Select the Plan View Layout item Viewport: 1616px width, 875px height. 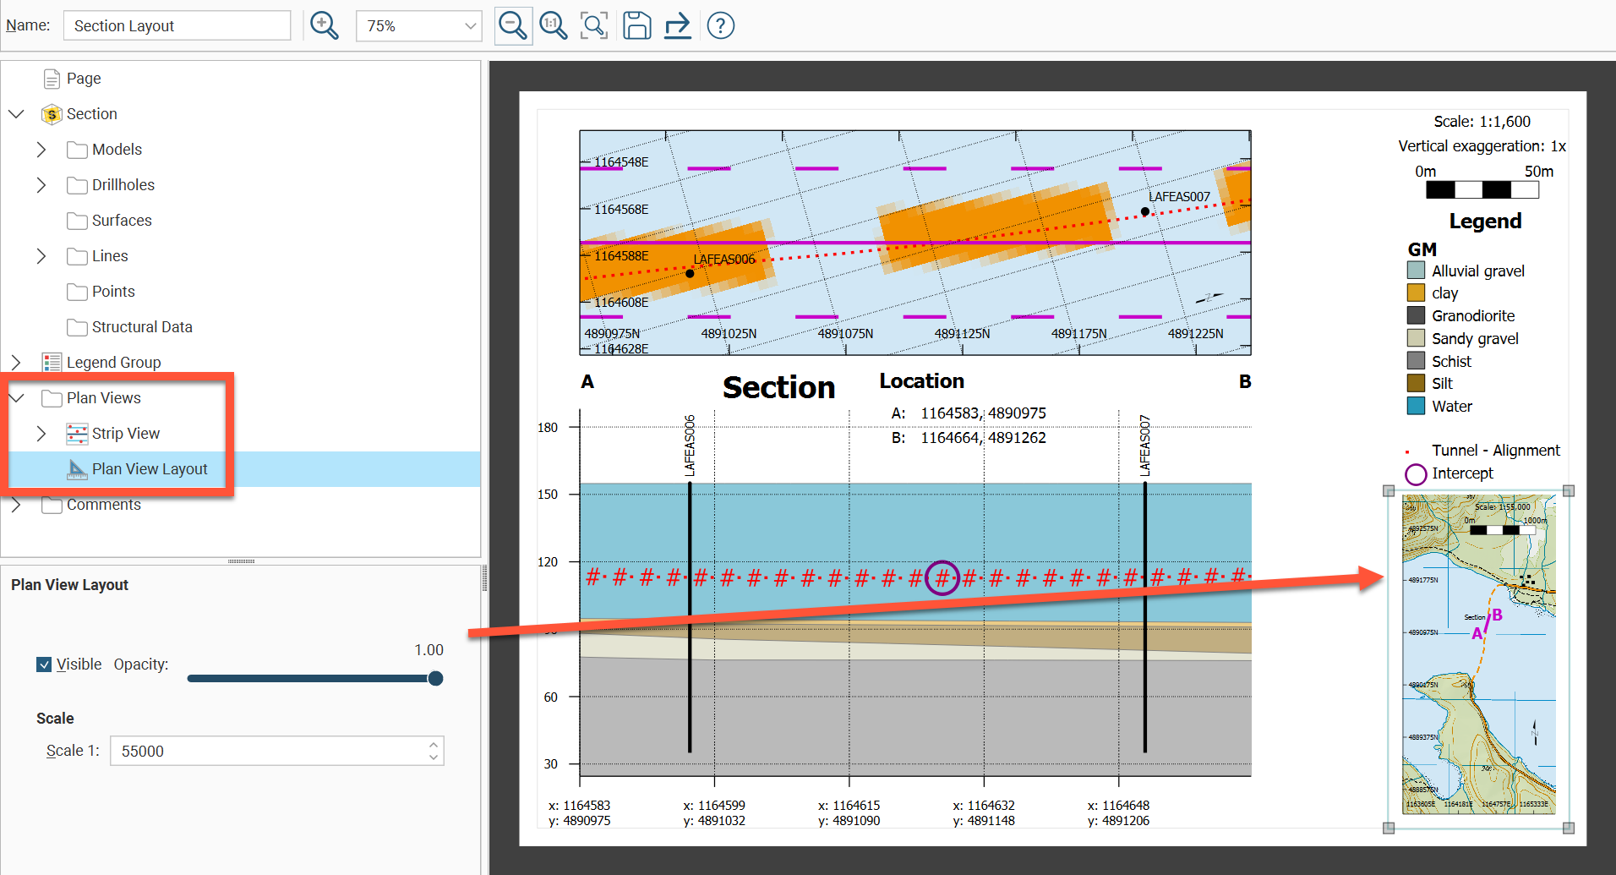point(149,469)
